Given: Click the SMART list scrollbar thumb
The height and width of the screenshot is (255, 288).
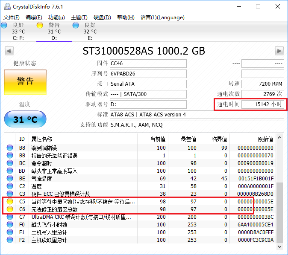Looking at the screenshot, I should point(280,213).
